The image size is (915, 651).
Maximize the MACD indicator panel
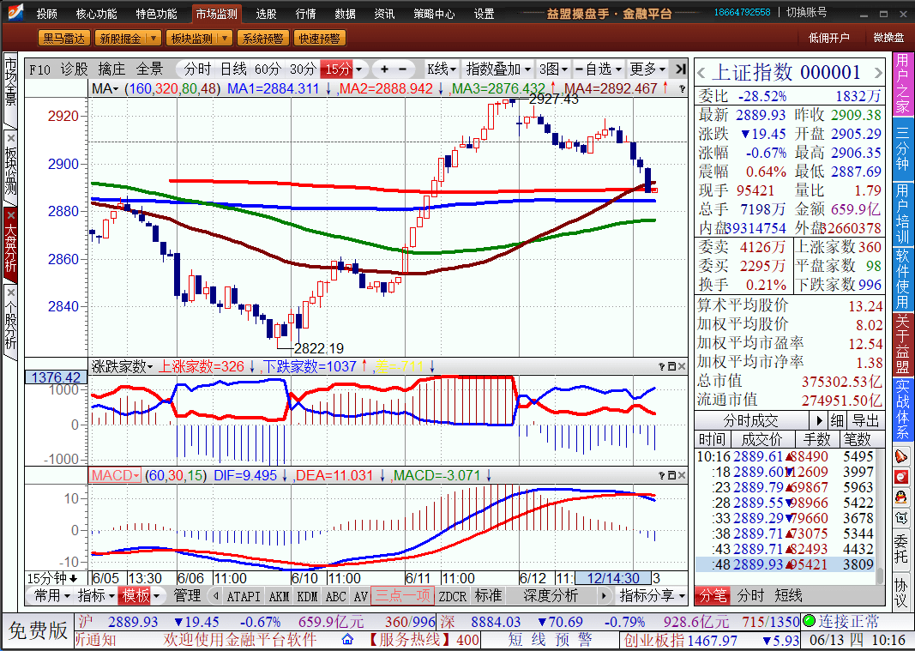671,476
